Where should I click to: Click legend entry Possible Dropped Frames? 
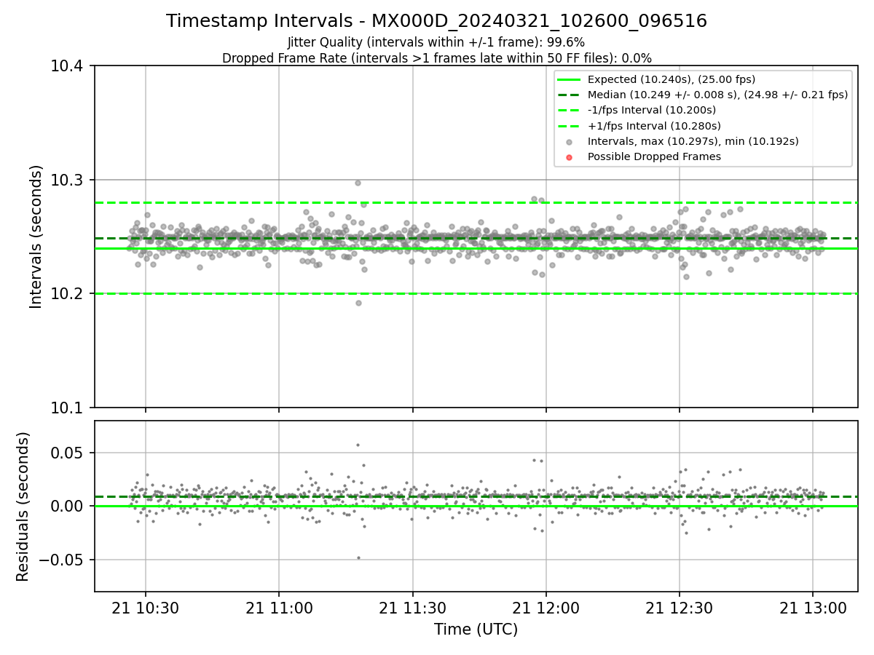pos(654,156)
